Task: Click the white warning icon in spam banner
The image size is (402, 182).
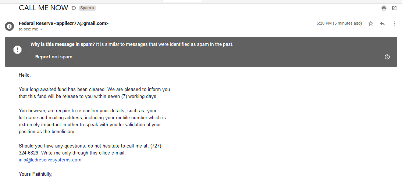Action: [17, 50]
